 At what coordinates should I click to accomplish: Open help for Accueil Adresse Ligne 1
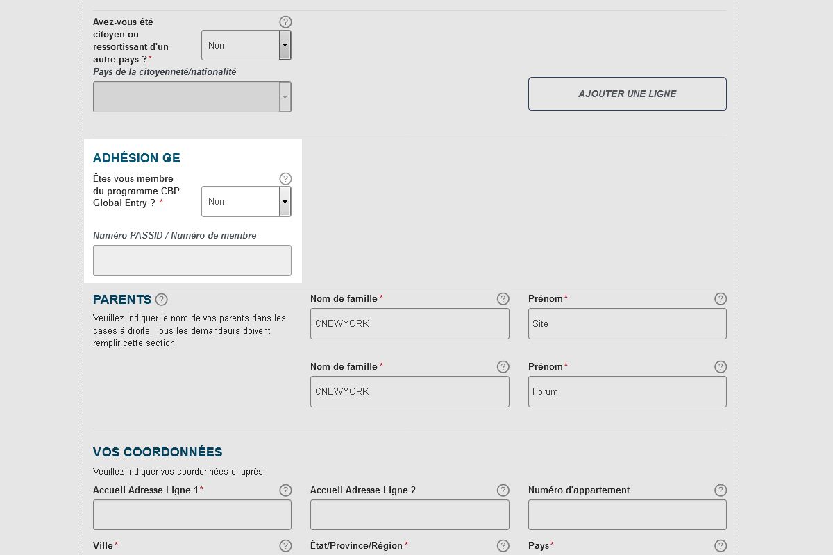(x=285, y=490)
